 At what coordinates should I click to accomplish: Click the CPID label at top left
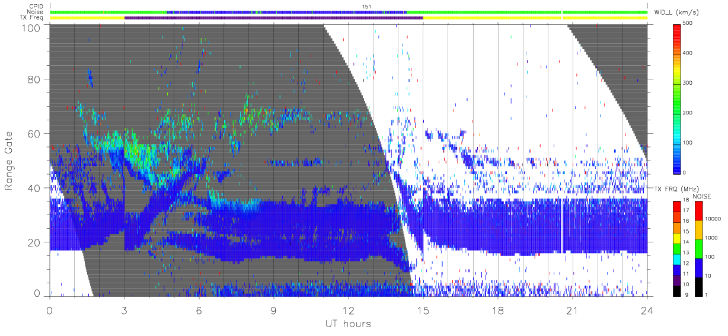click(x=36, y=7)
